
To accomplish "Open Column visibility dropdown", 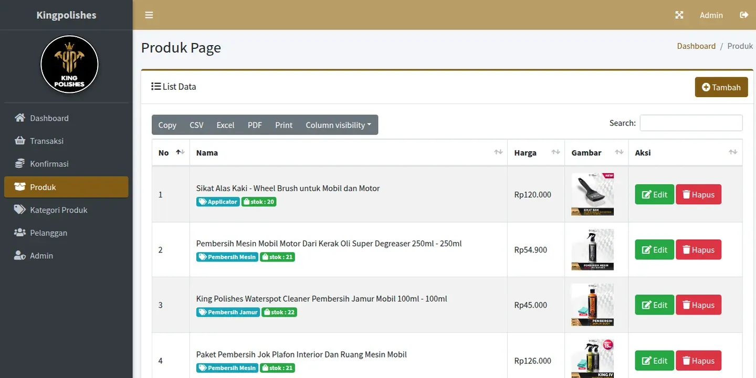I will [x=339, y=125].
